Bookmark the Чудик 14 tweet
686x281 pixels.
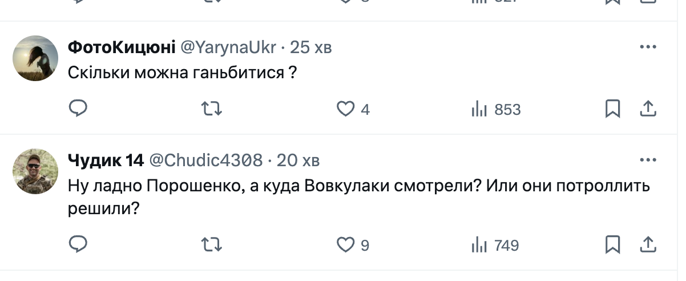[x=612, y=244]
